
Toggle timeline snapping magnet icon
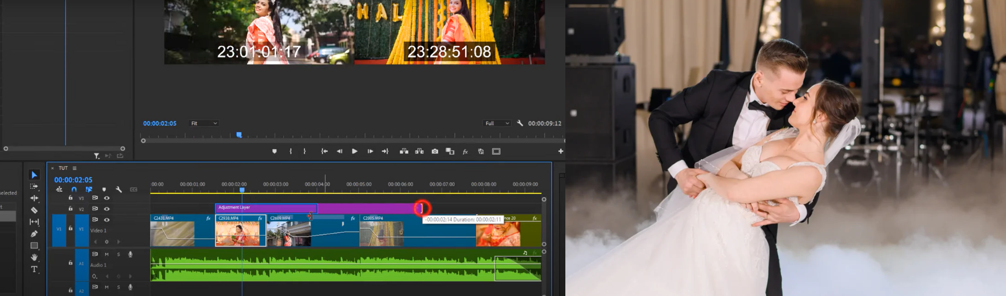tap(74, 189)
